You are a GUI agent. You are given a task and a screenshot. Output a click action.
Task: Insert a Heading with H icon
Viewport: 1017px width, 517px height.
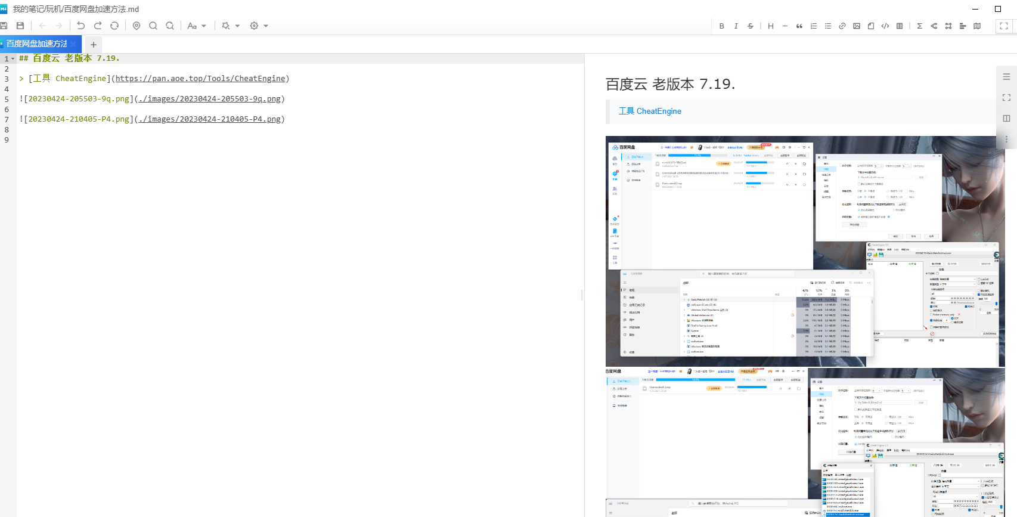770,26
